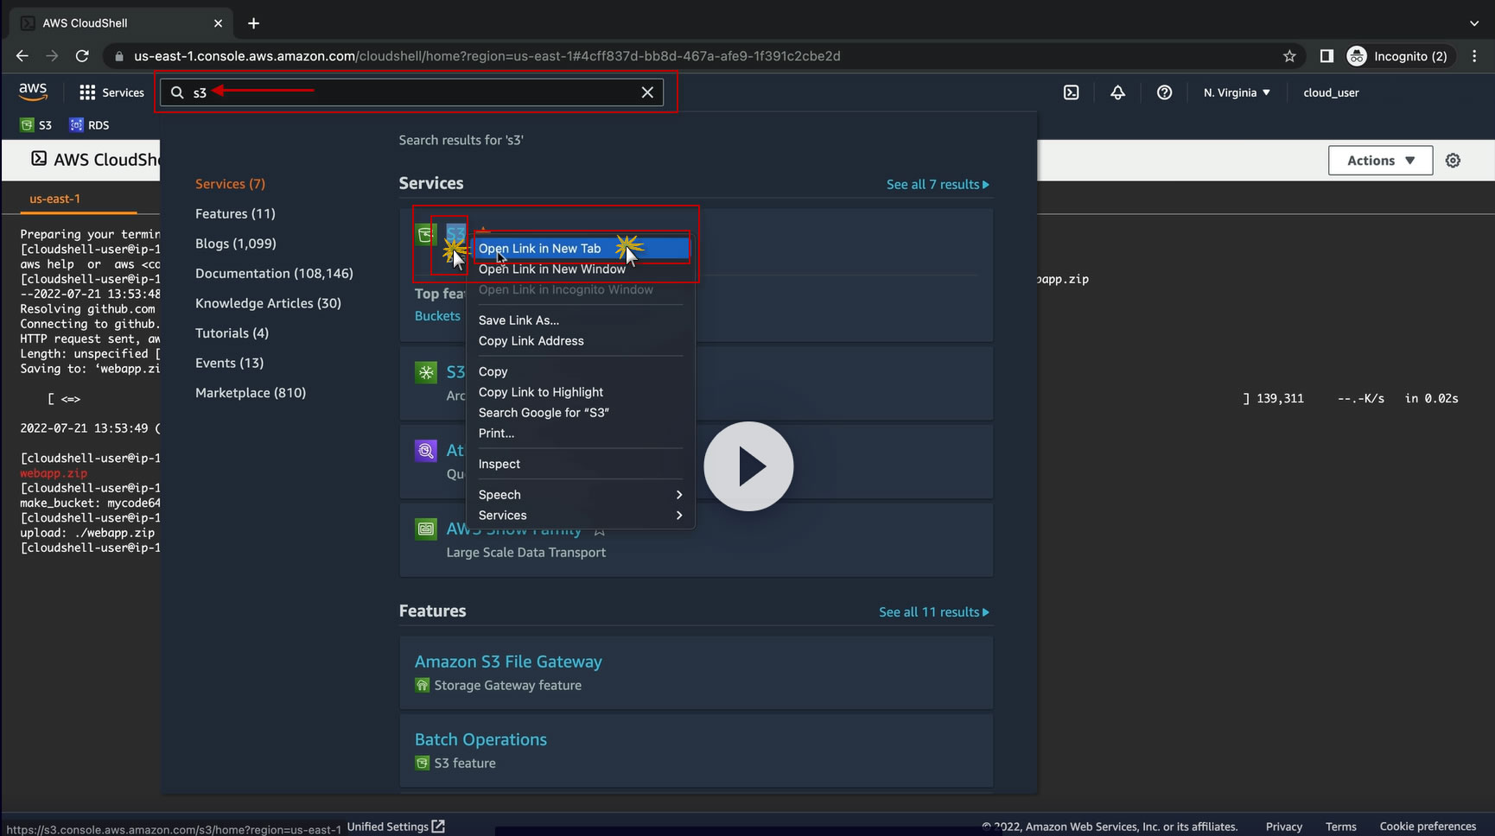Viewport: 1495px width, 836px height.
Task: Close the AWS CloudShell browser tab
Action: [218, 23]
